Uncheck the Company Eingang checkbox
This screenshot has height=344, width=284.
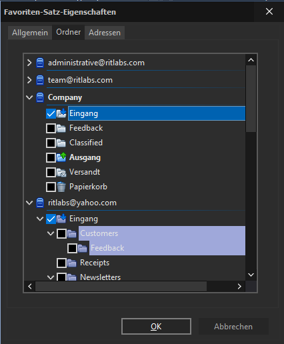tap(51, 113)
